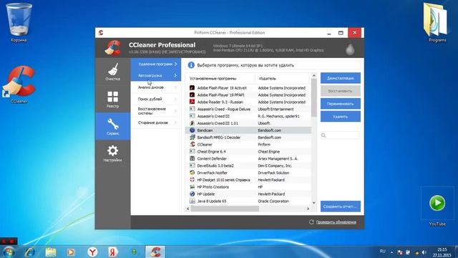This screenshot has height=258, width=458.
Task: Open the file explorer taskbar icon
Action: pyautogui.click(x=51, y=252)
